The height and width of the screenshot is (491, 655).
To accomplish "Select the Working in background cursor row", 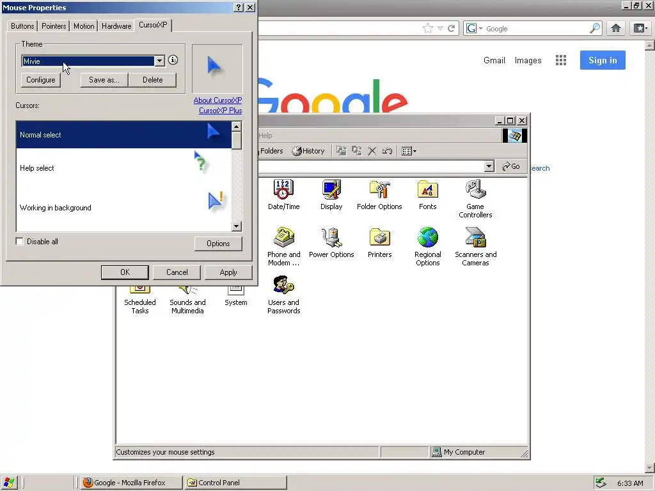I will pos(123,208).
